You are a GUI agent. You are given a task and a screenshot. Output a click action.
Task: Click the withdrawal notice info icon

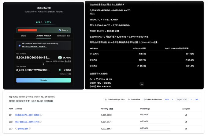point(20,46)
